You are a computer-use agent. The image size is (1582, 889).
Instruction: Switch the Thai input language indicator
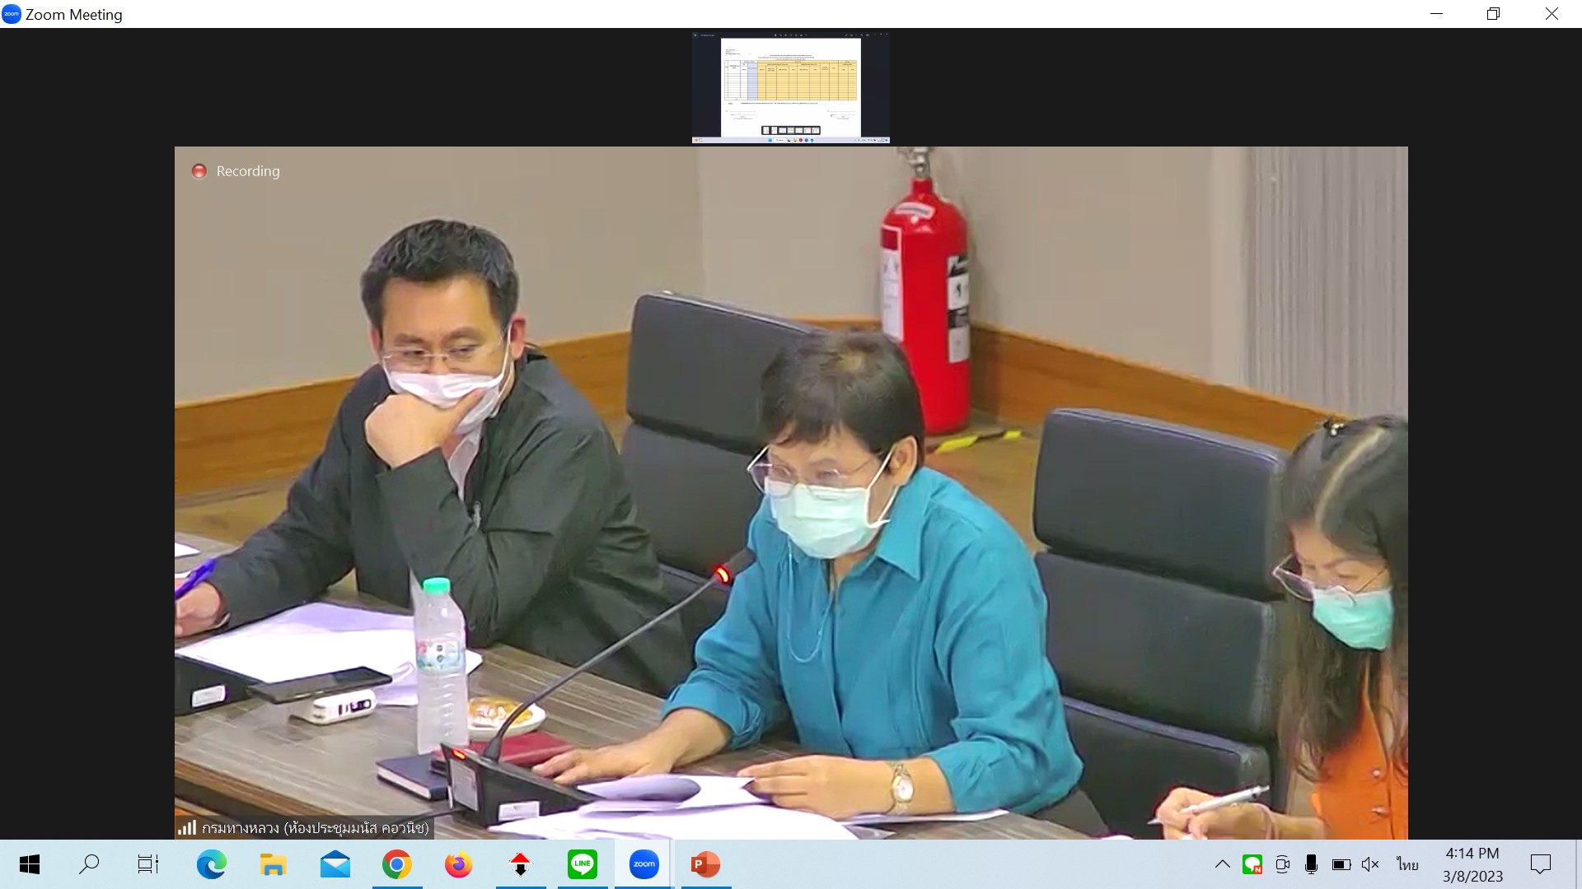pos(1407,864)
